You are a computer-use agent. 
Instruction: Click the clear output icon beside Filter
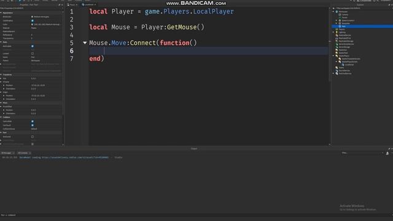pyautogui.click(x=387, y=153)
